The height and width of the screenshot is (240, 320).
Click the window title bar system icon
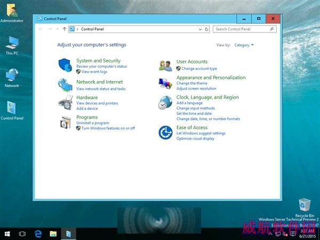[x=40, y=19]
